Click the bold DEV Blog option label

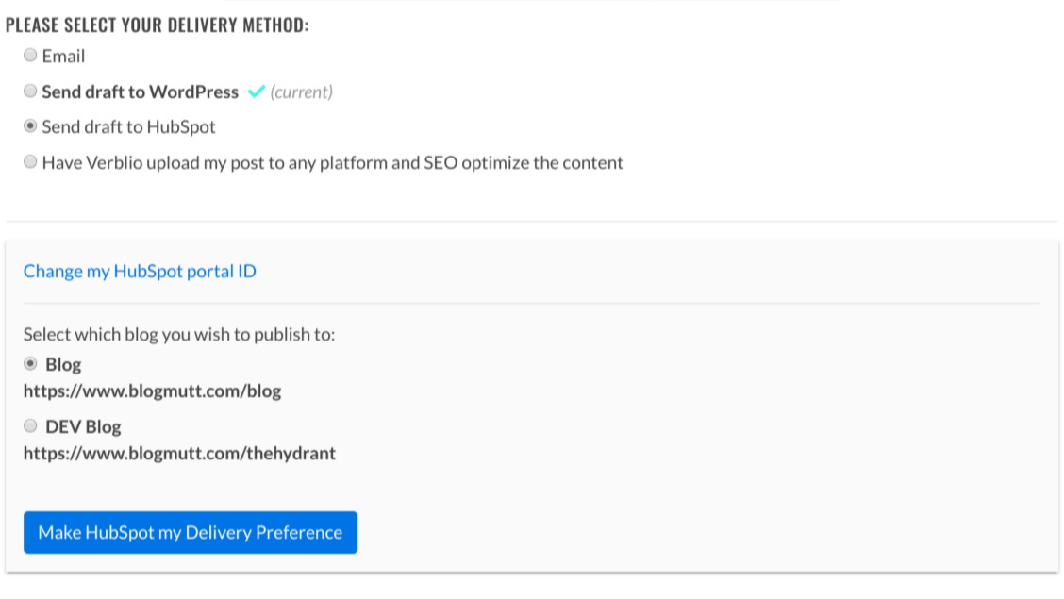(83, 427)
